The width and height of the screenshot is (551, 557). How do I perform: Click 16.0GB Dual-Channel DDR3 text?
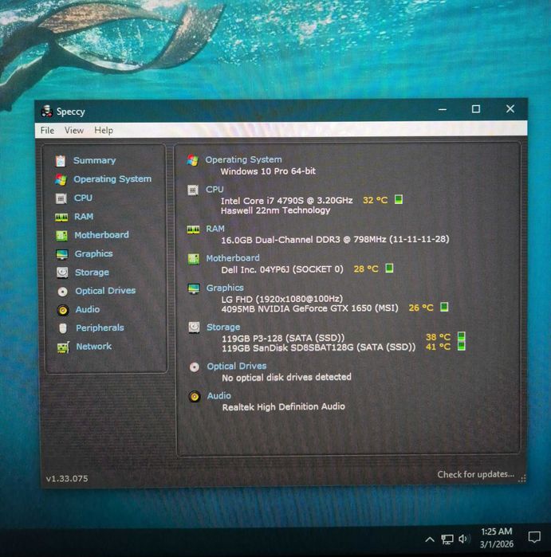(x=281, y=240)
